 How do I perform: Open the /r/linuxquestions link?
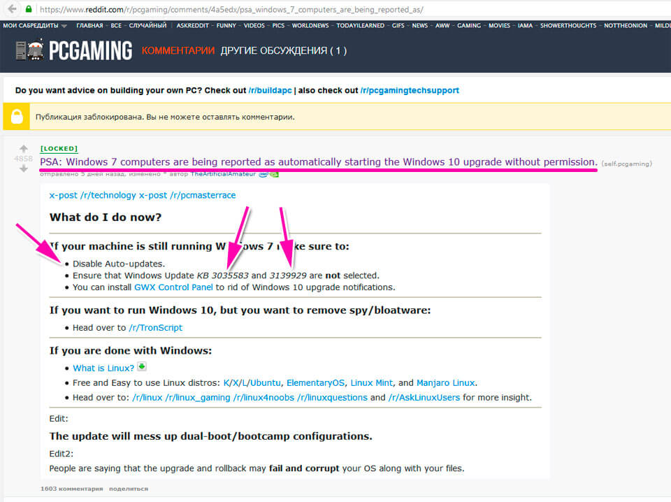(332, 398)
